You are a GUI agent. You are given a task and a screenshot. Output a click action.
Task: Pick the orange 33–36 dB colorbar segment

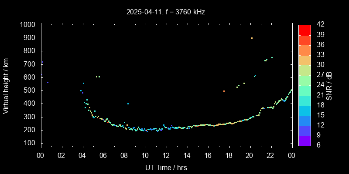point(305,50)
